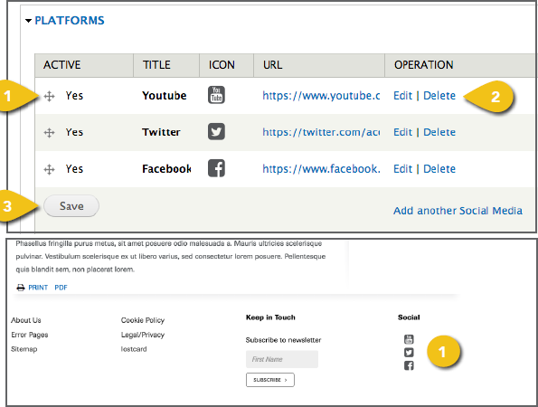Open Facebook icon in footer Social section
The image size is (538, 407).
coord(409,365)
